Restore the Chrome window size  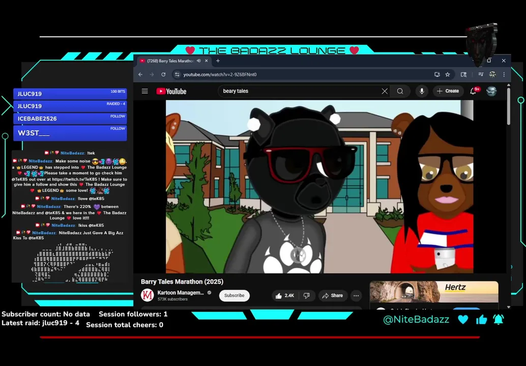click(489, 60)
